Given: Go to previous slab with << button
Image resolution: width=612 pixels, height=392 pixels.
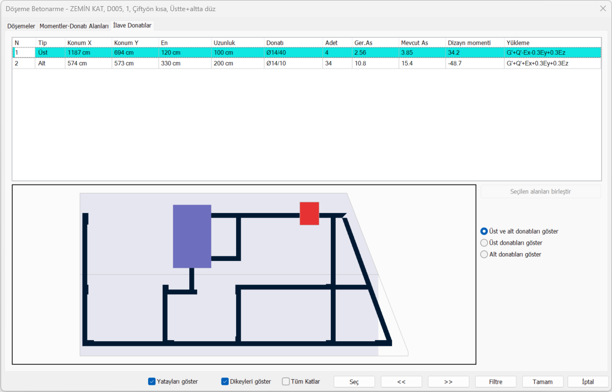Looking at the screenshot, I should (x=402, y=382).
